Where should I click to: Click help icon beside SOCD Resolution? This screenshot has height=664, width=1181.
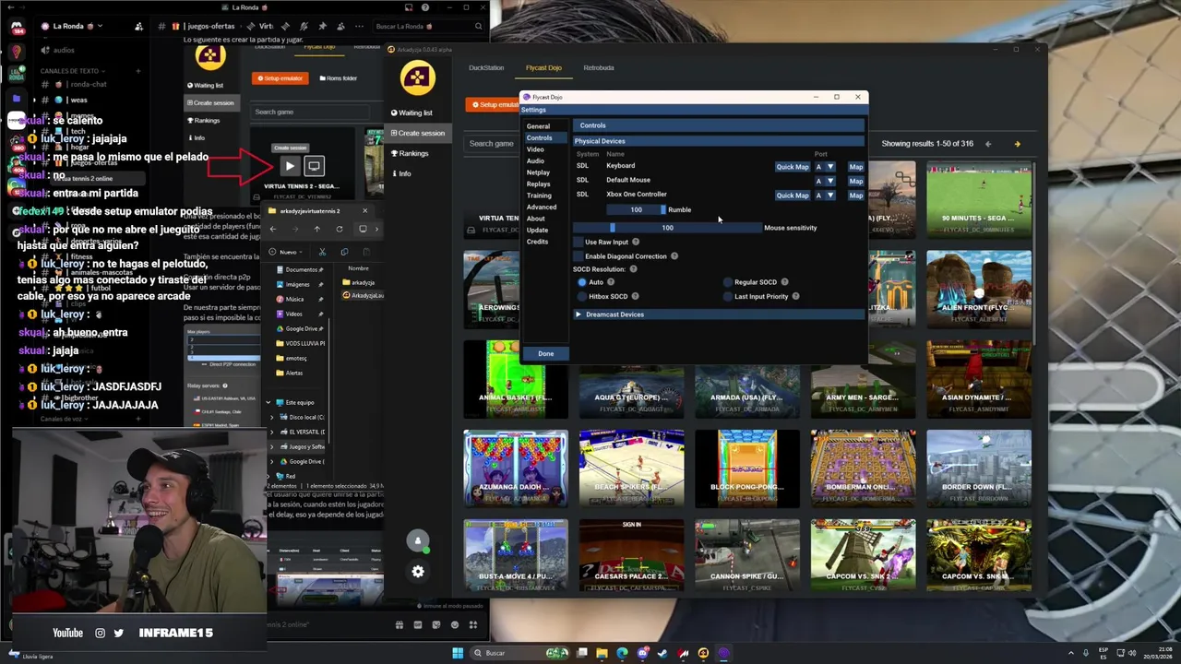click(x=633, y=268)
